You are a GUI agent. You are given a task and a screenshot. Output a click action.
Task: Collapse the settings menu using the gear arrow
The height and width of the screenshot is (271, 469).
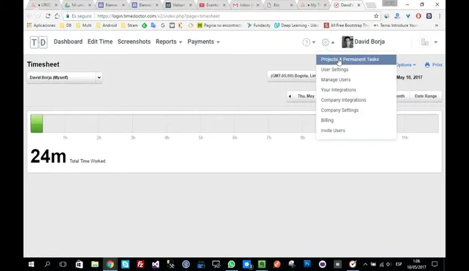coord(333,42)
